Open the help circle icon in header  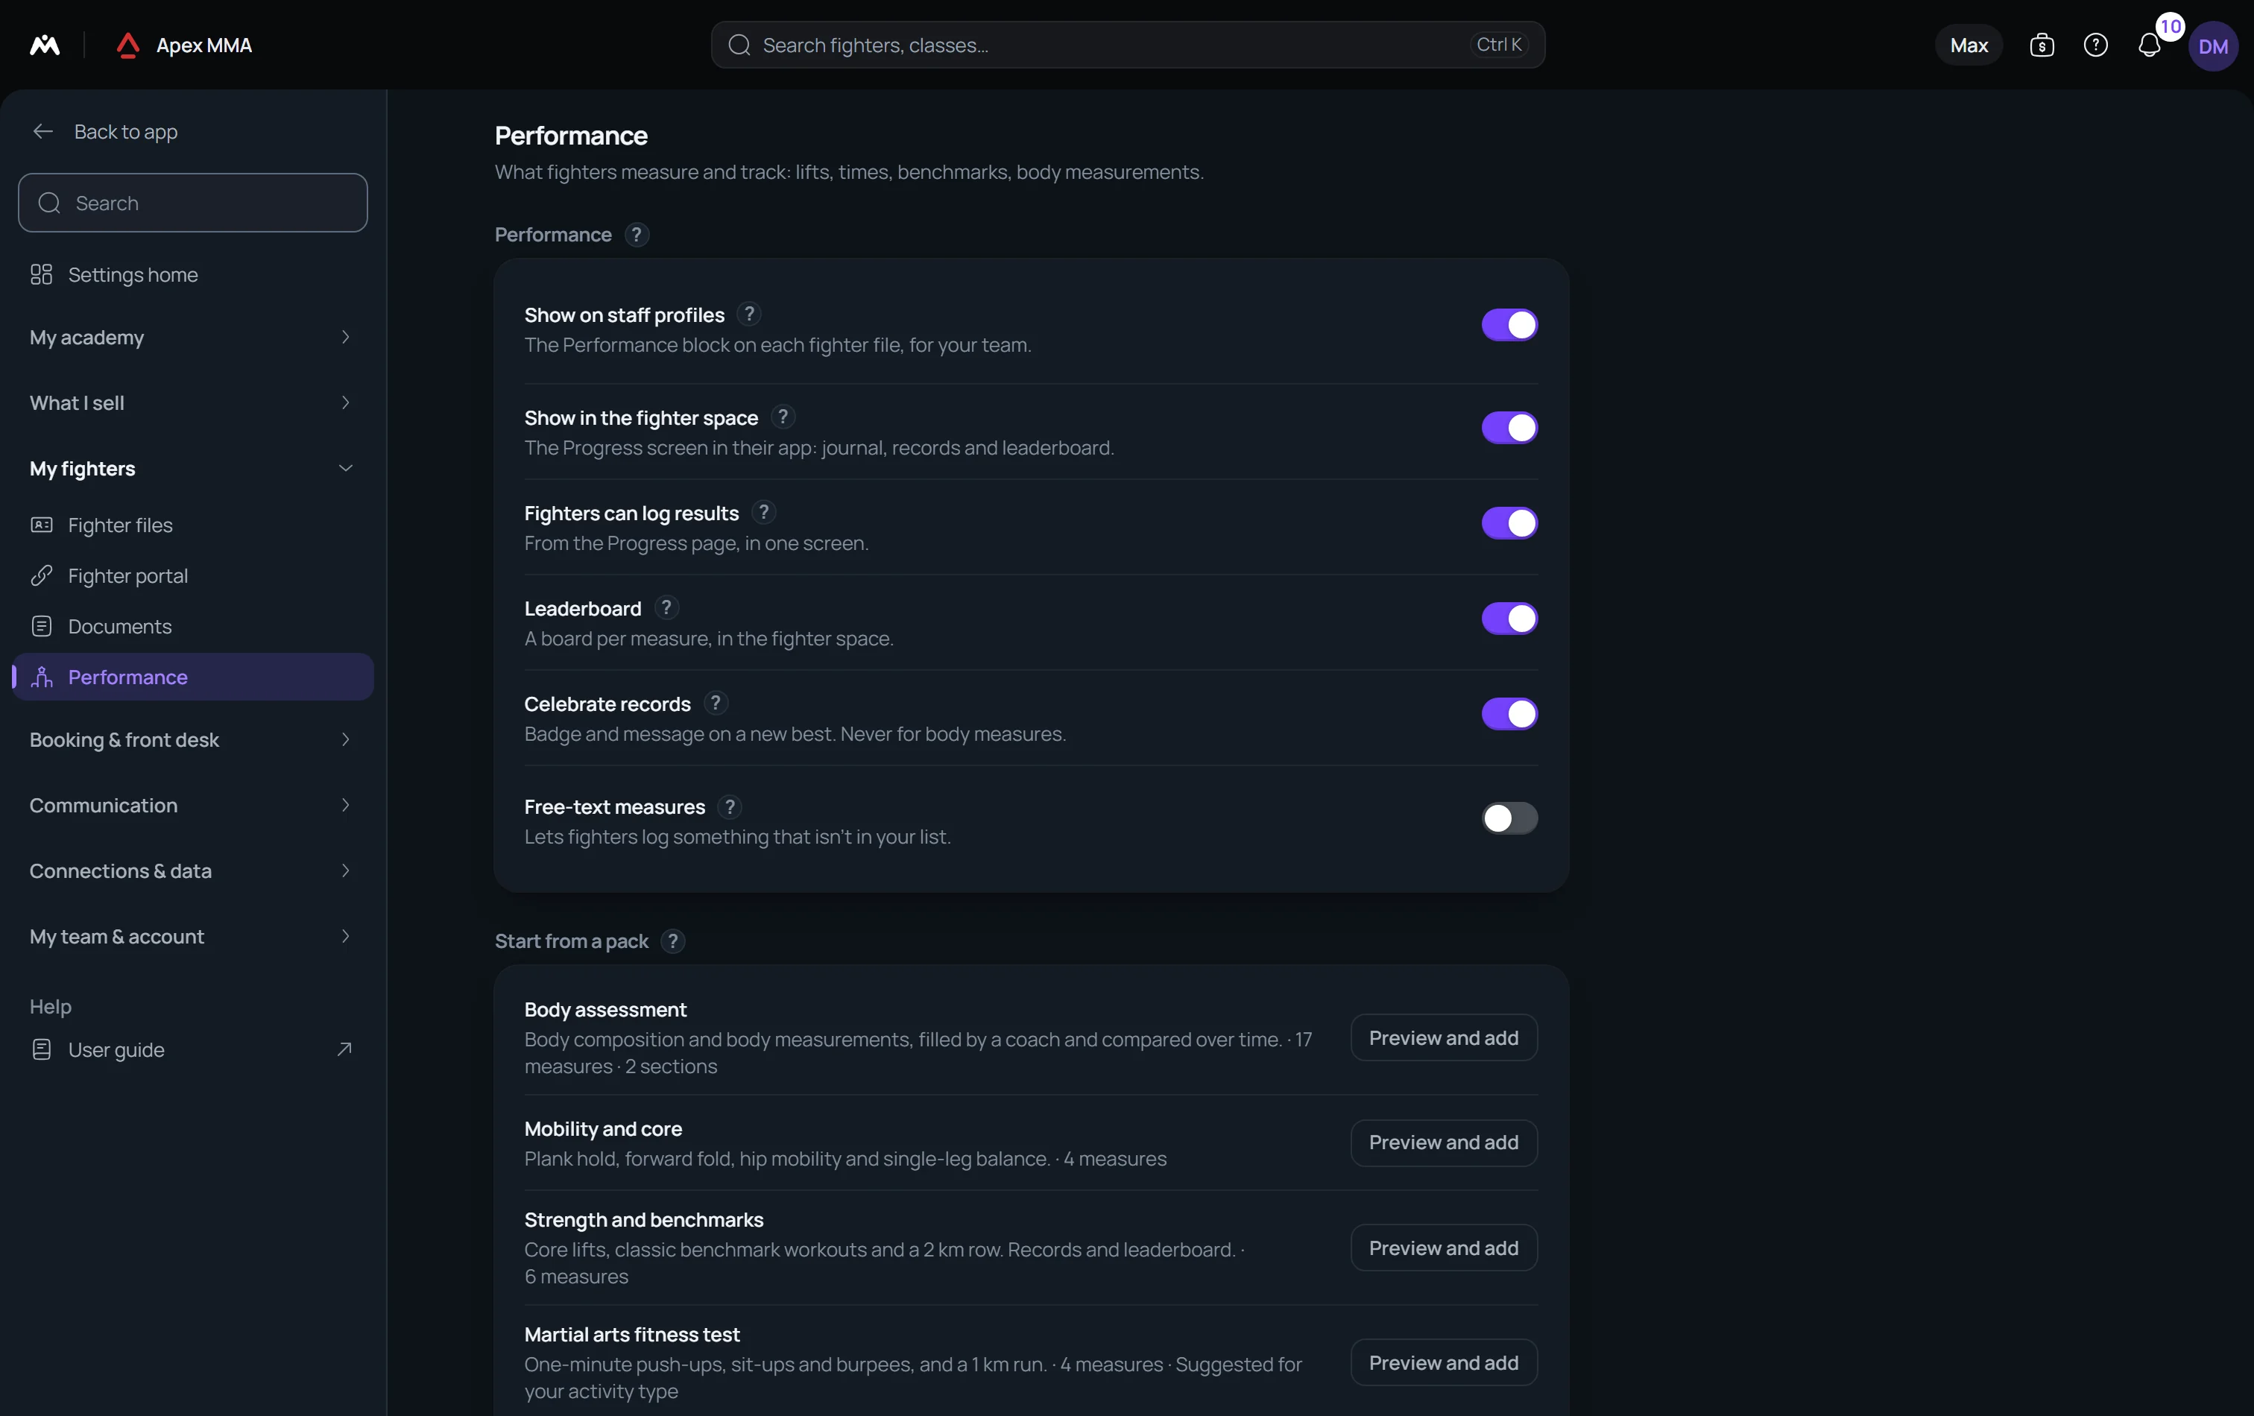pyautogui.click(x=2095, y=45)
